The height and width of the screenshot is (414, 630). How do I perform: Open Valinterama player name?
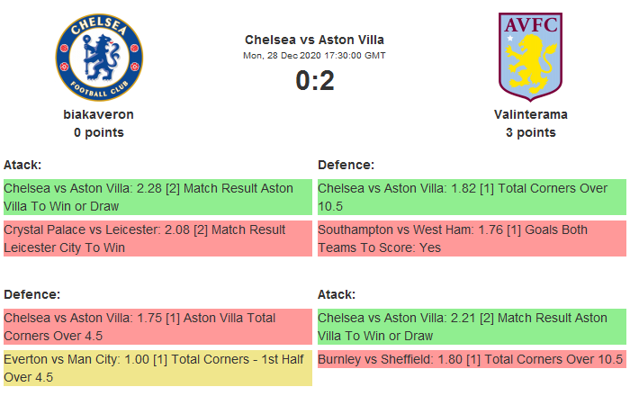(530, 114)
